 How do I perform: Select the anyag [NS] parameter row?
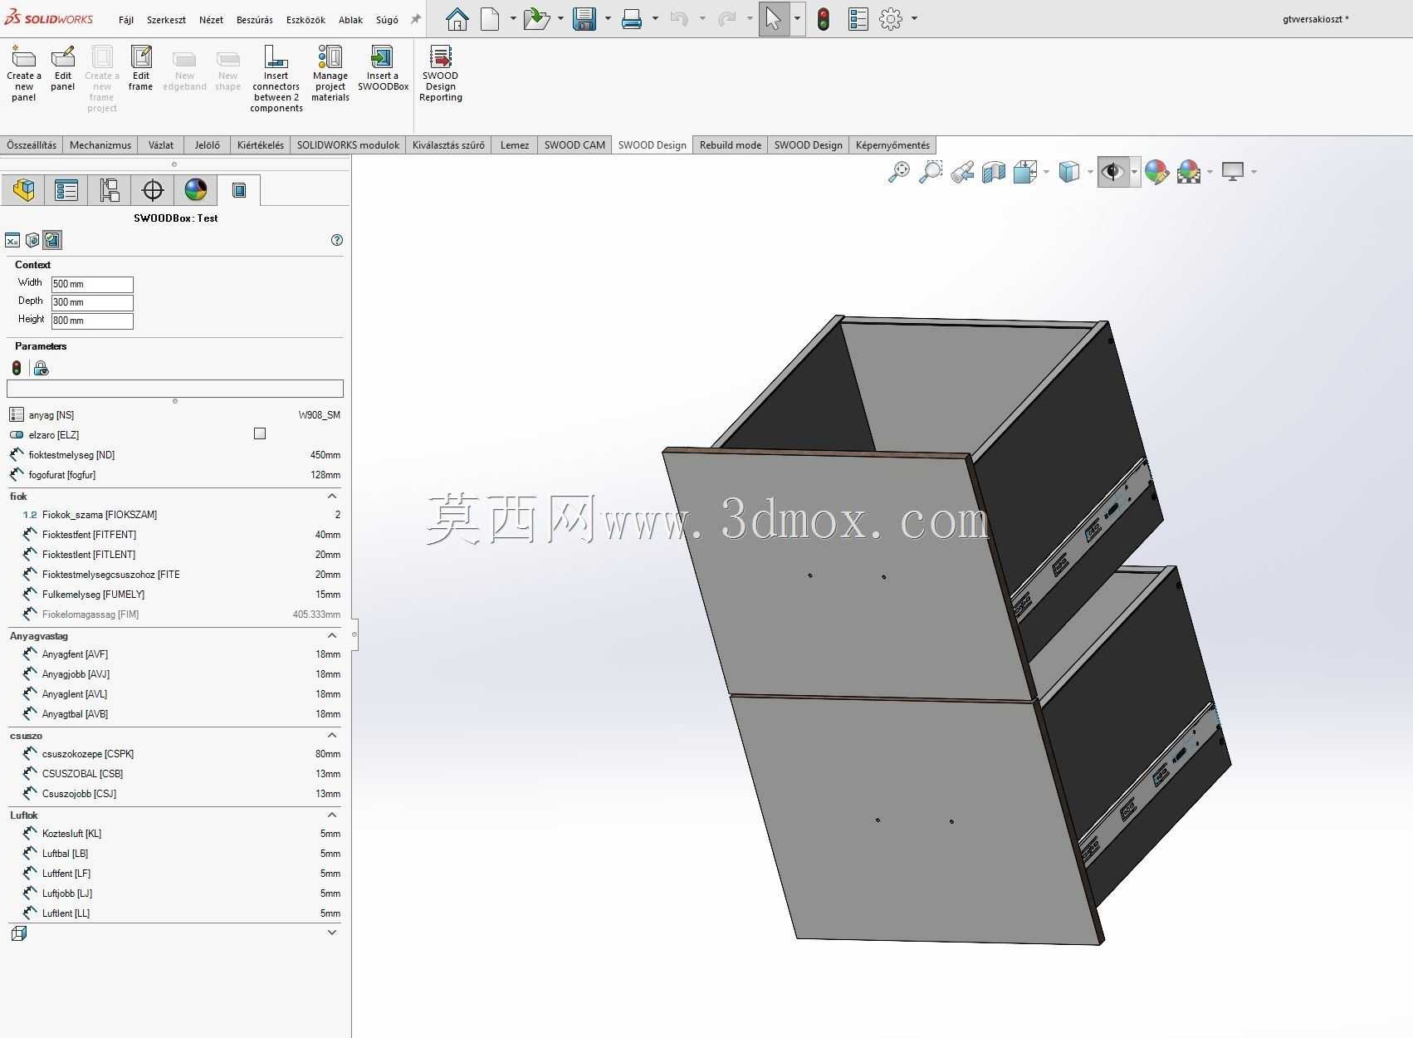click(175, 414)
